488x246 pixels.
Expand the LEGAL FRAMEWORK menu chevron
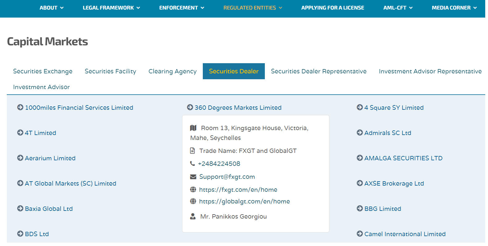coord(138,8)
